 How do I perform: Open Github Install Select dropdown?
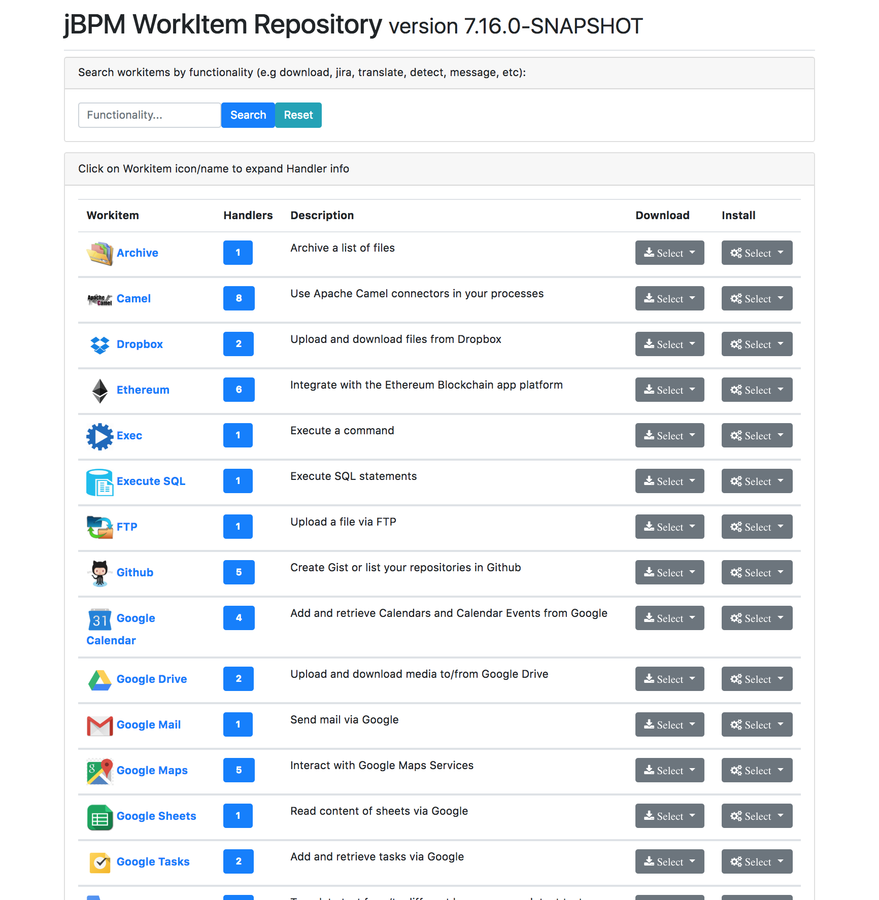pos(757,572)
